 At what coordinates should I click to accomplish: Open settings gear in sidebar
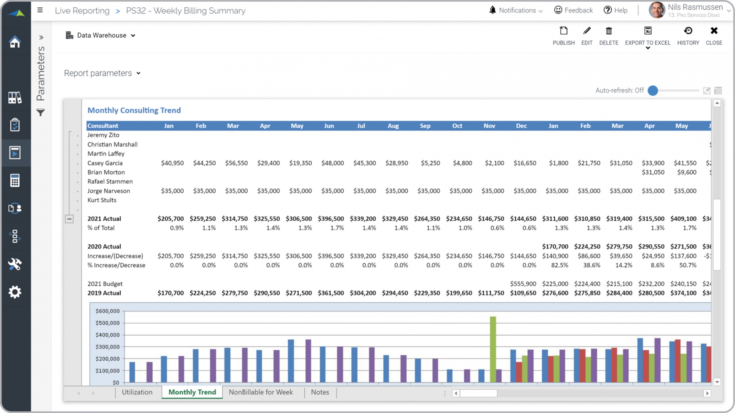pos(15,292)
